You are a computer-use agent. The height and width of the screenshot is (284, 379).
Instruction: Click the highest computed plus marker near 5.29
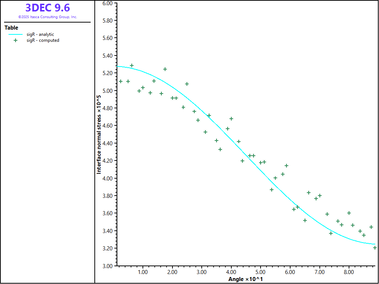coord(132,65)
